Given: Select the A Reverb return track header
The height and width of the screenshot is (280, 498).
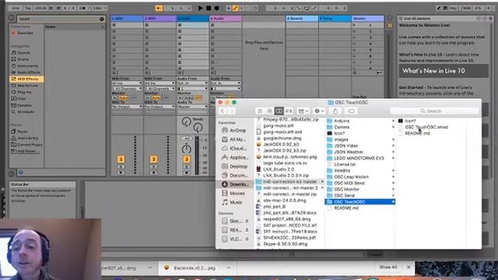Looking at the screenshot, I should click(302, 19).
